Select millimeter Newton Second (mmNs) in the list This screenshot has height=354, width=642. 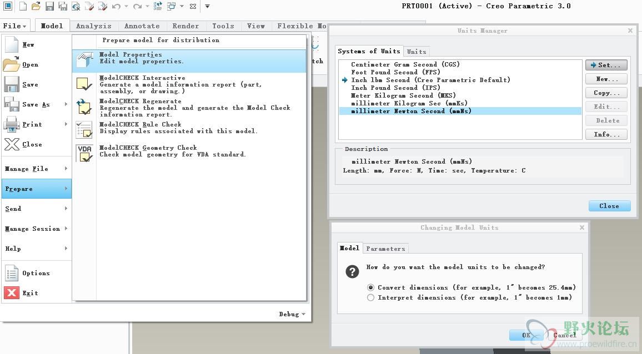click(460, 111)
